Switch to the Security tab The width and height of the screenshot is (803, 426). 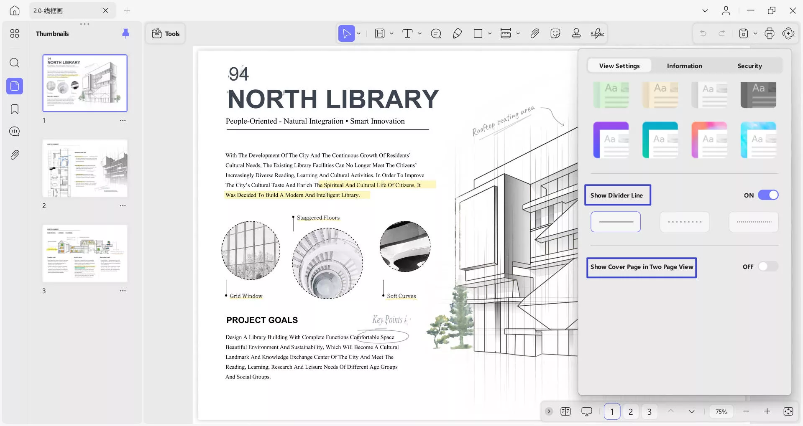point(749,66)
